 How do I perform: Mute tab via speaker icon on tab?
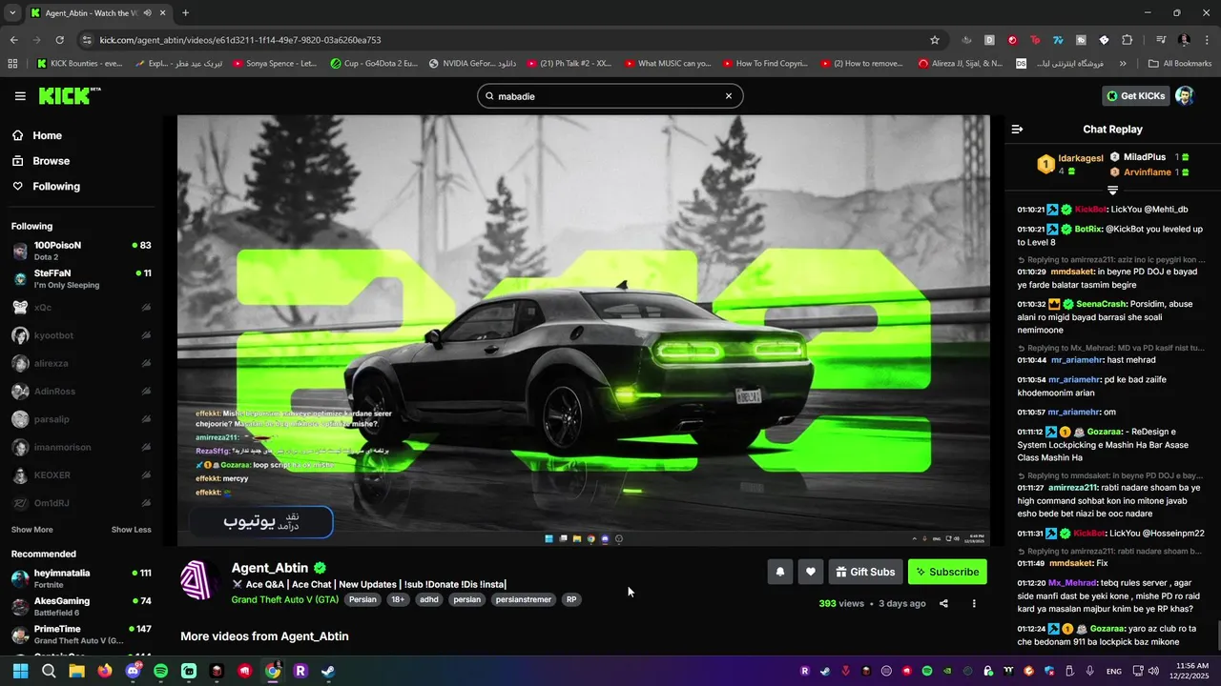(146, 13)
